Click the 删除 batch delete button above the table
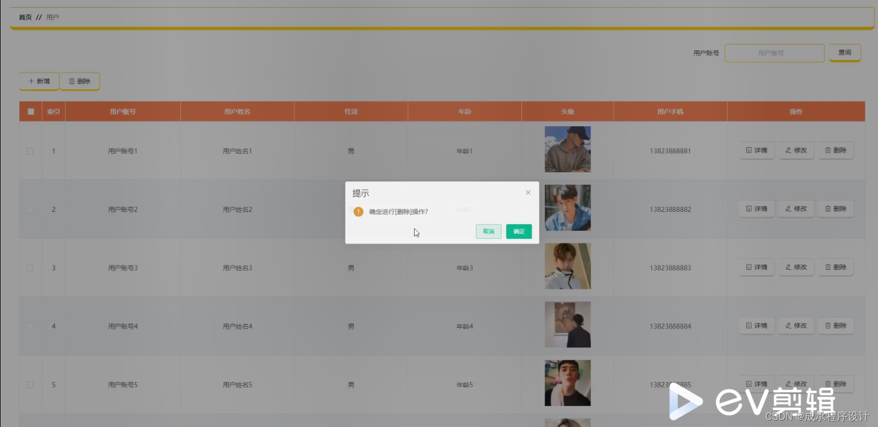 pos(80,81)
